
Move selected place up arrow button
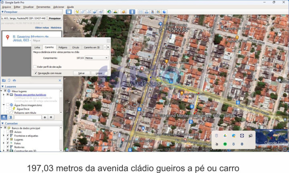click(45, 117)
